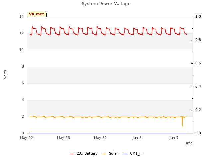Click the red 23x Battery legend swatch
The width and height of the screenshot is (213, 160).
(72, 154)
